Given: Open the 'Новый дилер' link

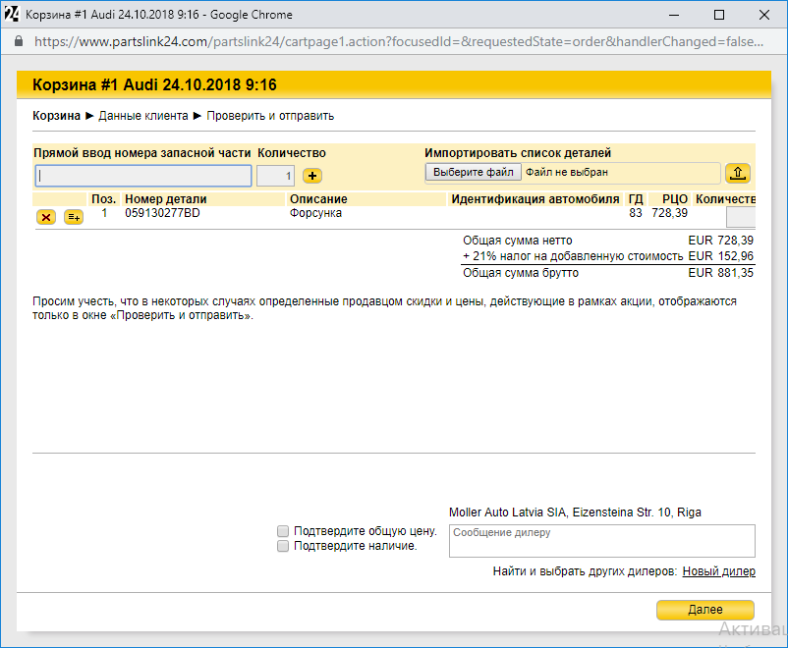Looking at the screenshot, I should pos(718,571).
